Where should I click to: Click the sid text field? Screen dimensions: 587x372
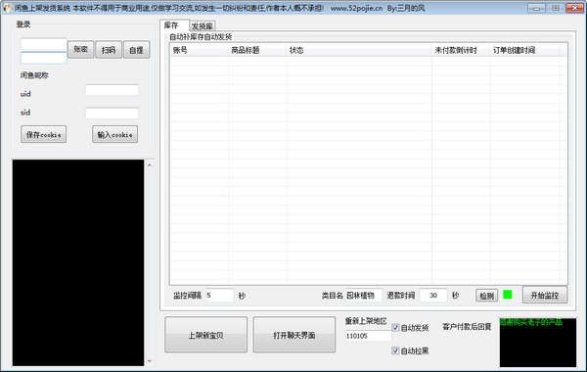click(112, 113)
